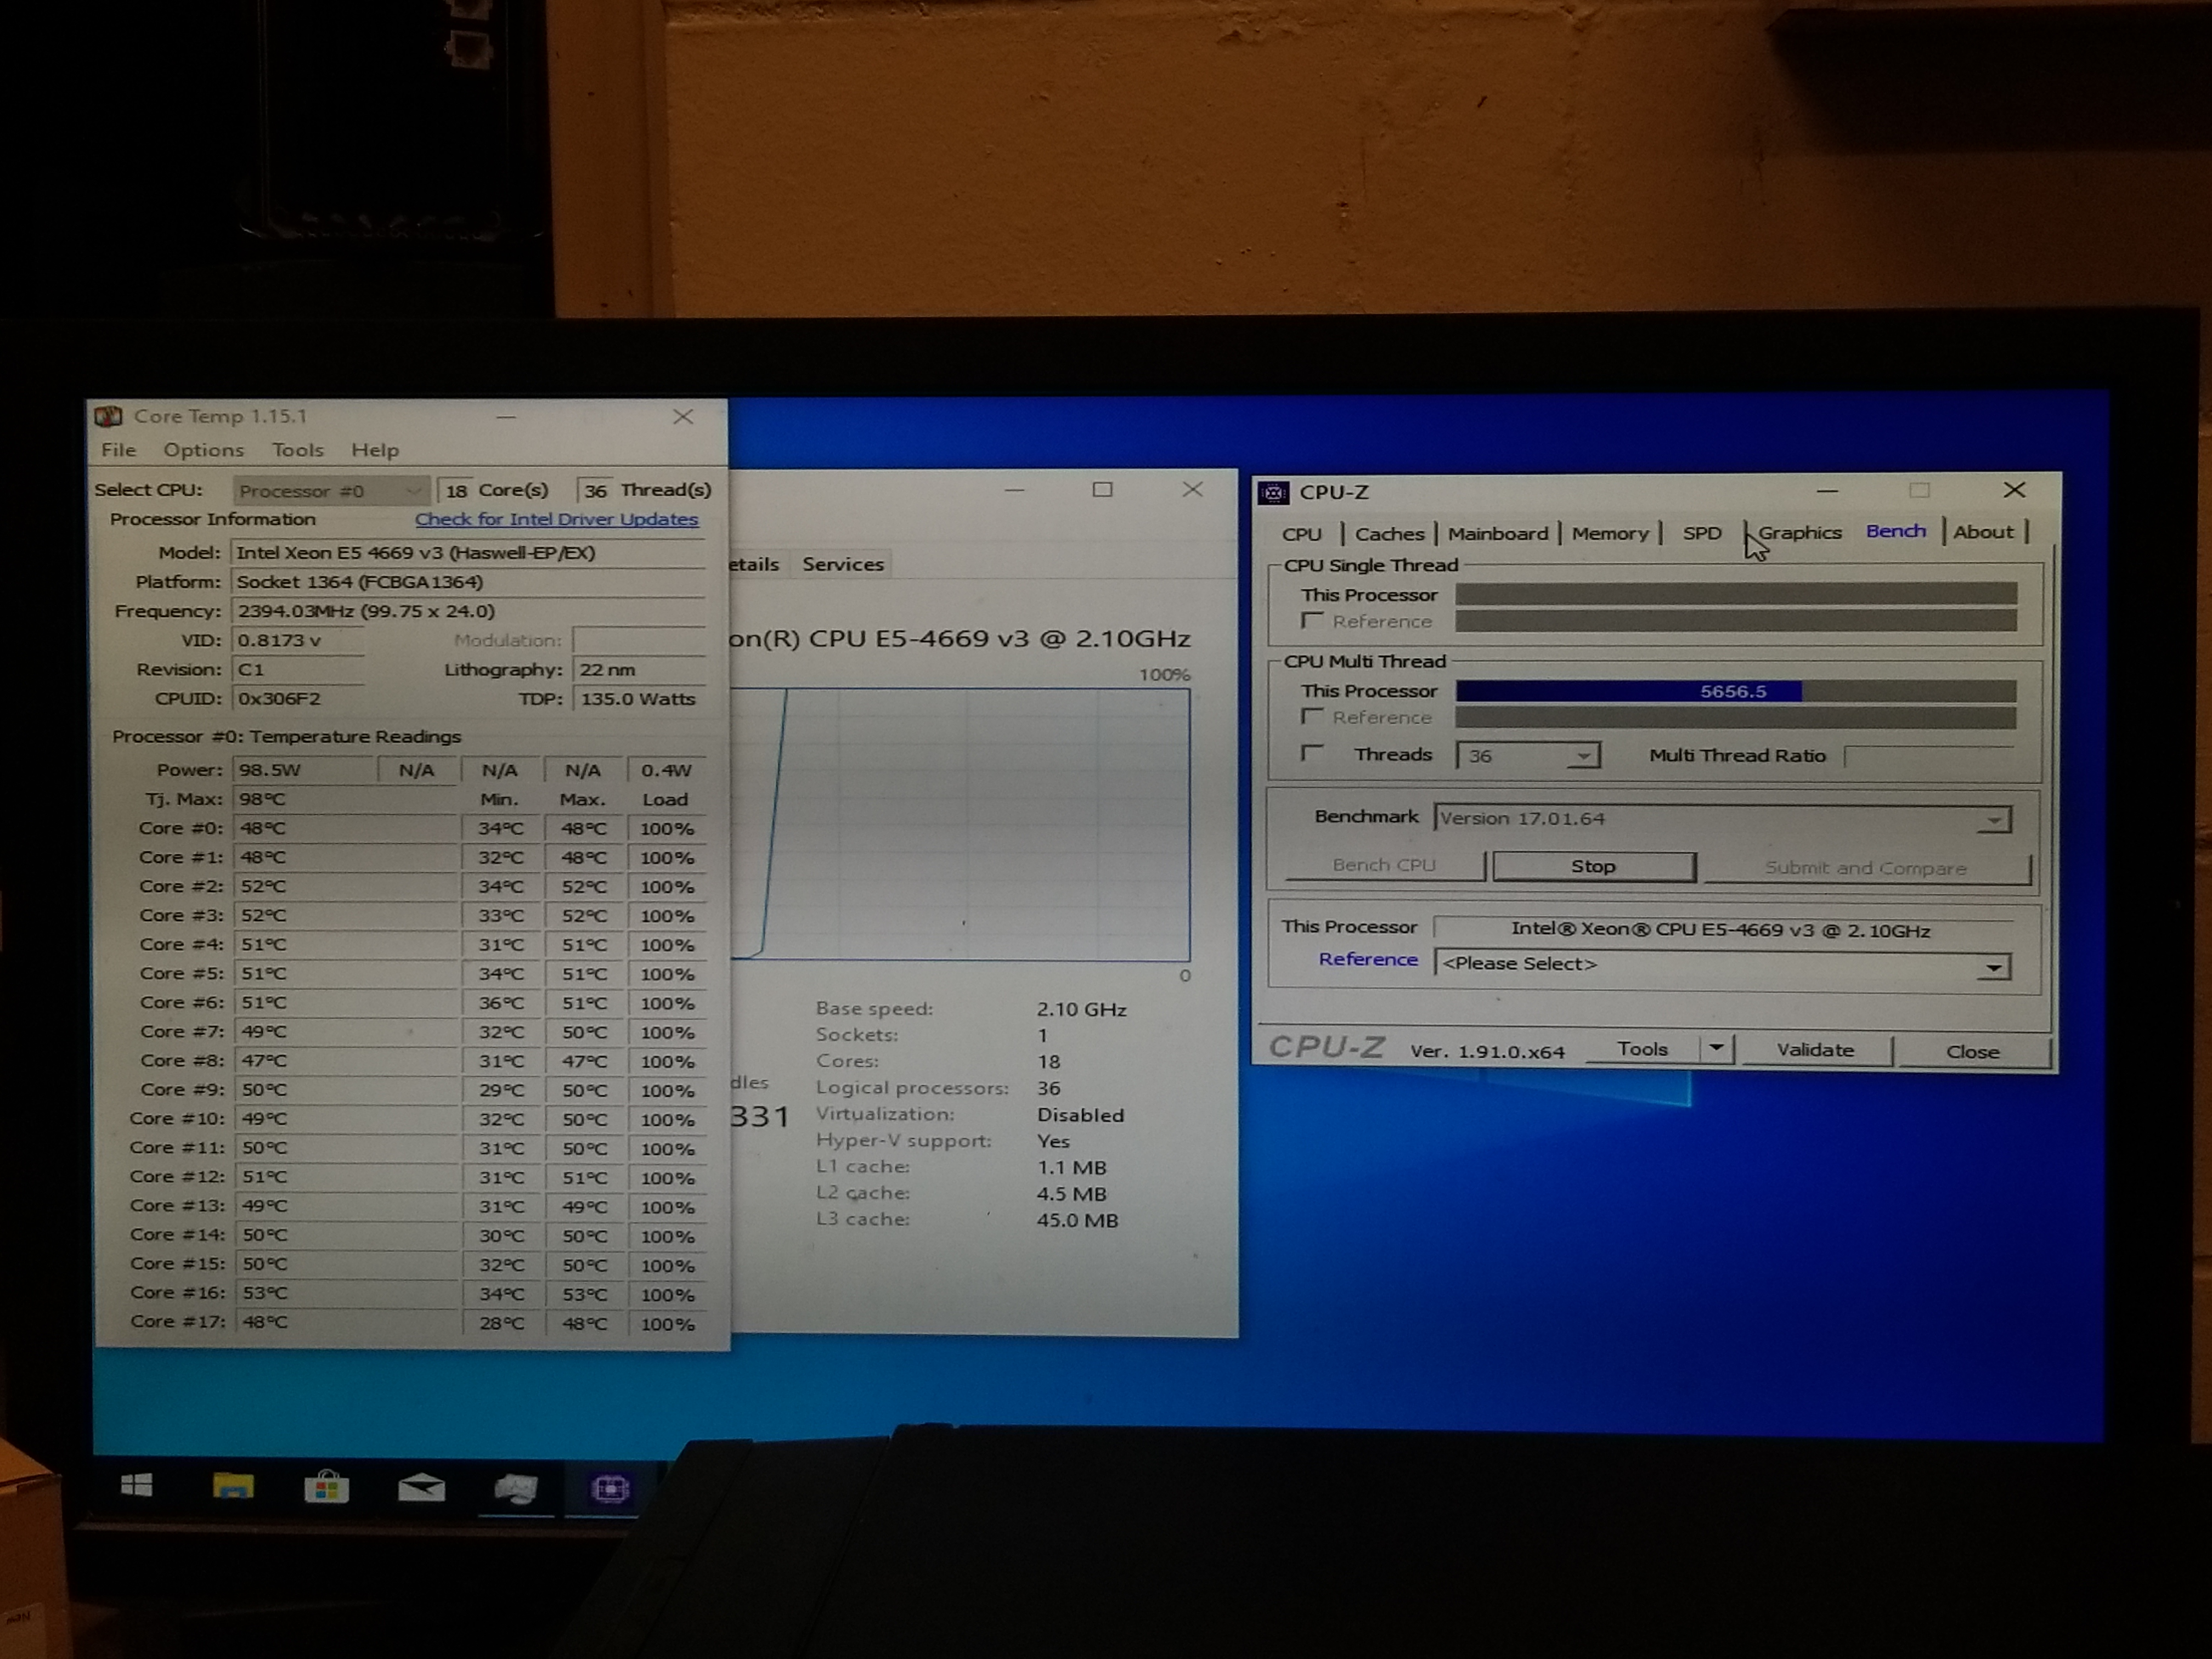Click the TDP value 135.0 Watts
The image size is (2212, 1659).
tap(639, 699)
